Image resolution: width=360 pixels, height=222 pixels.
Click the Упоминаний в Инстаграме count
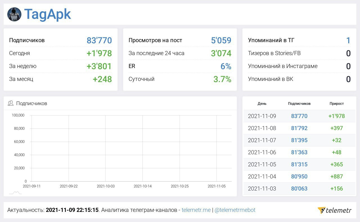click(x=348, y=66)
